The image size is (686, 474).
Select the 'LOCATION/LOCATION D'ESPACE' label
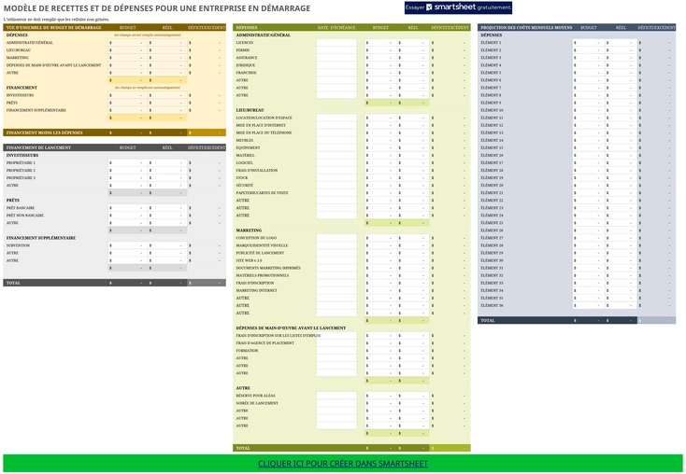[x=264, y=118]
